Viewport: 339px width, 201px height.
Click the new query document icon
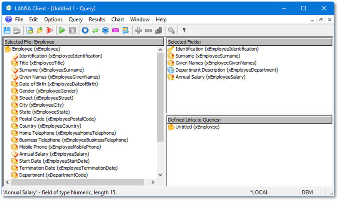click(30, 30)
